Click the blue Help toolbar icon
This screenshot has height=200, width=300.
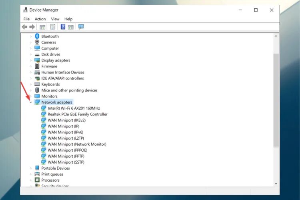[63, 27]
